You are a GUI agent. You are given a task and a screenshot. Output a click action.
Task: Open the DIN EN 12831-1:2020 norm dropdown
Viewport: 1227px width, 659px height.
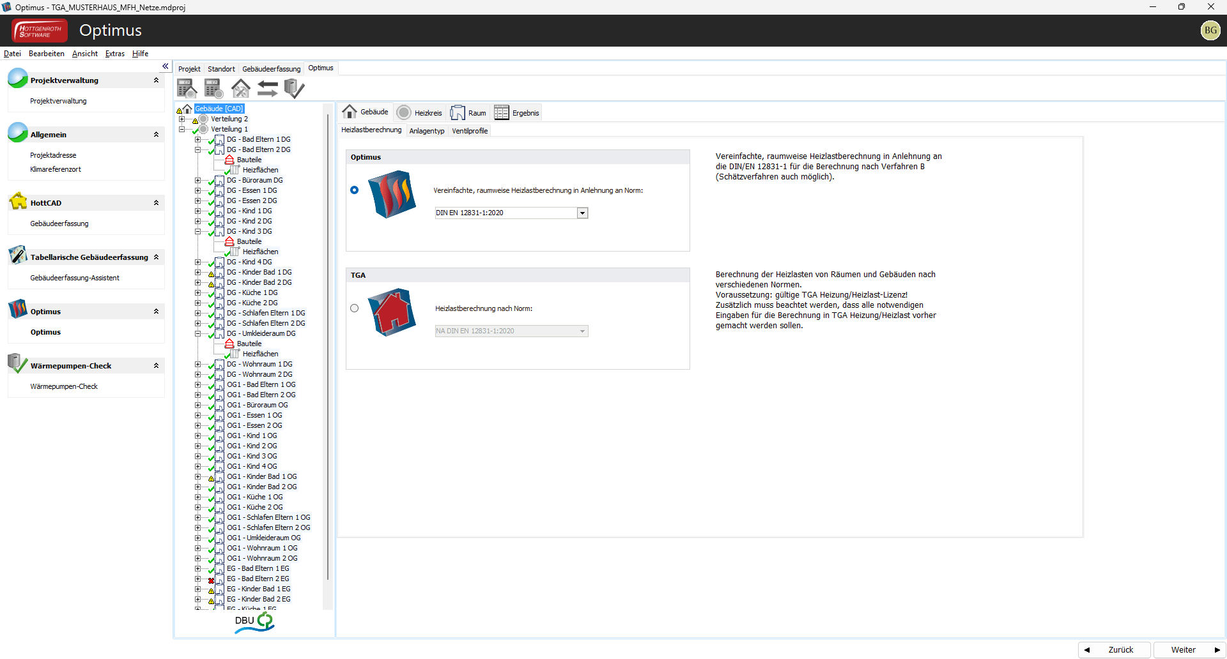point(582,213)
